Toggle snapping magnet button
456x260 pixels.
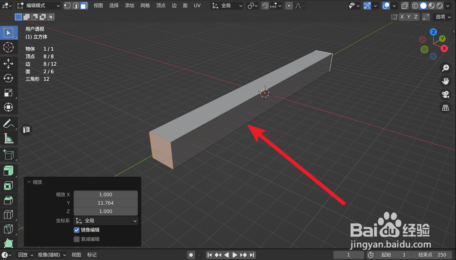(265, 6)
